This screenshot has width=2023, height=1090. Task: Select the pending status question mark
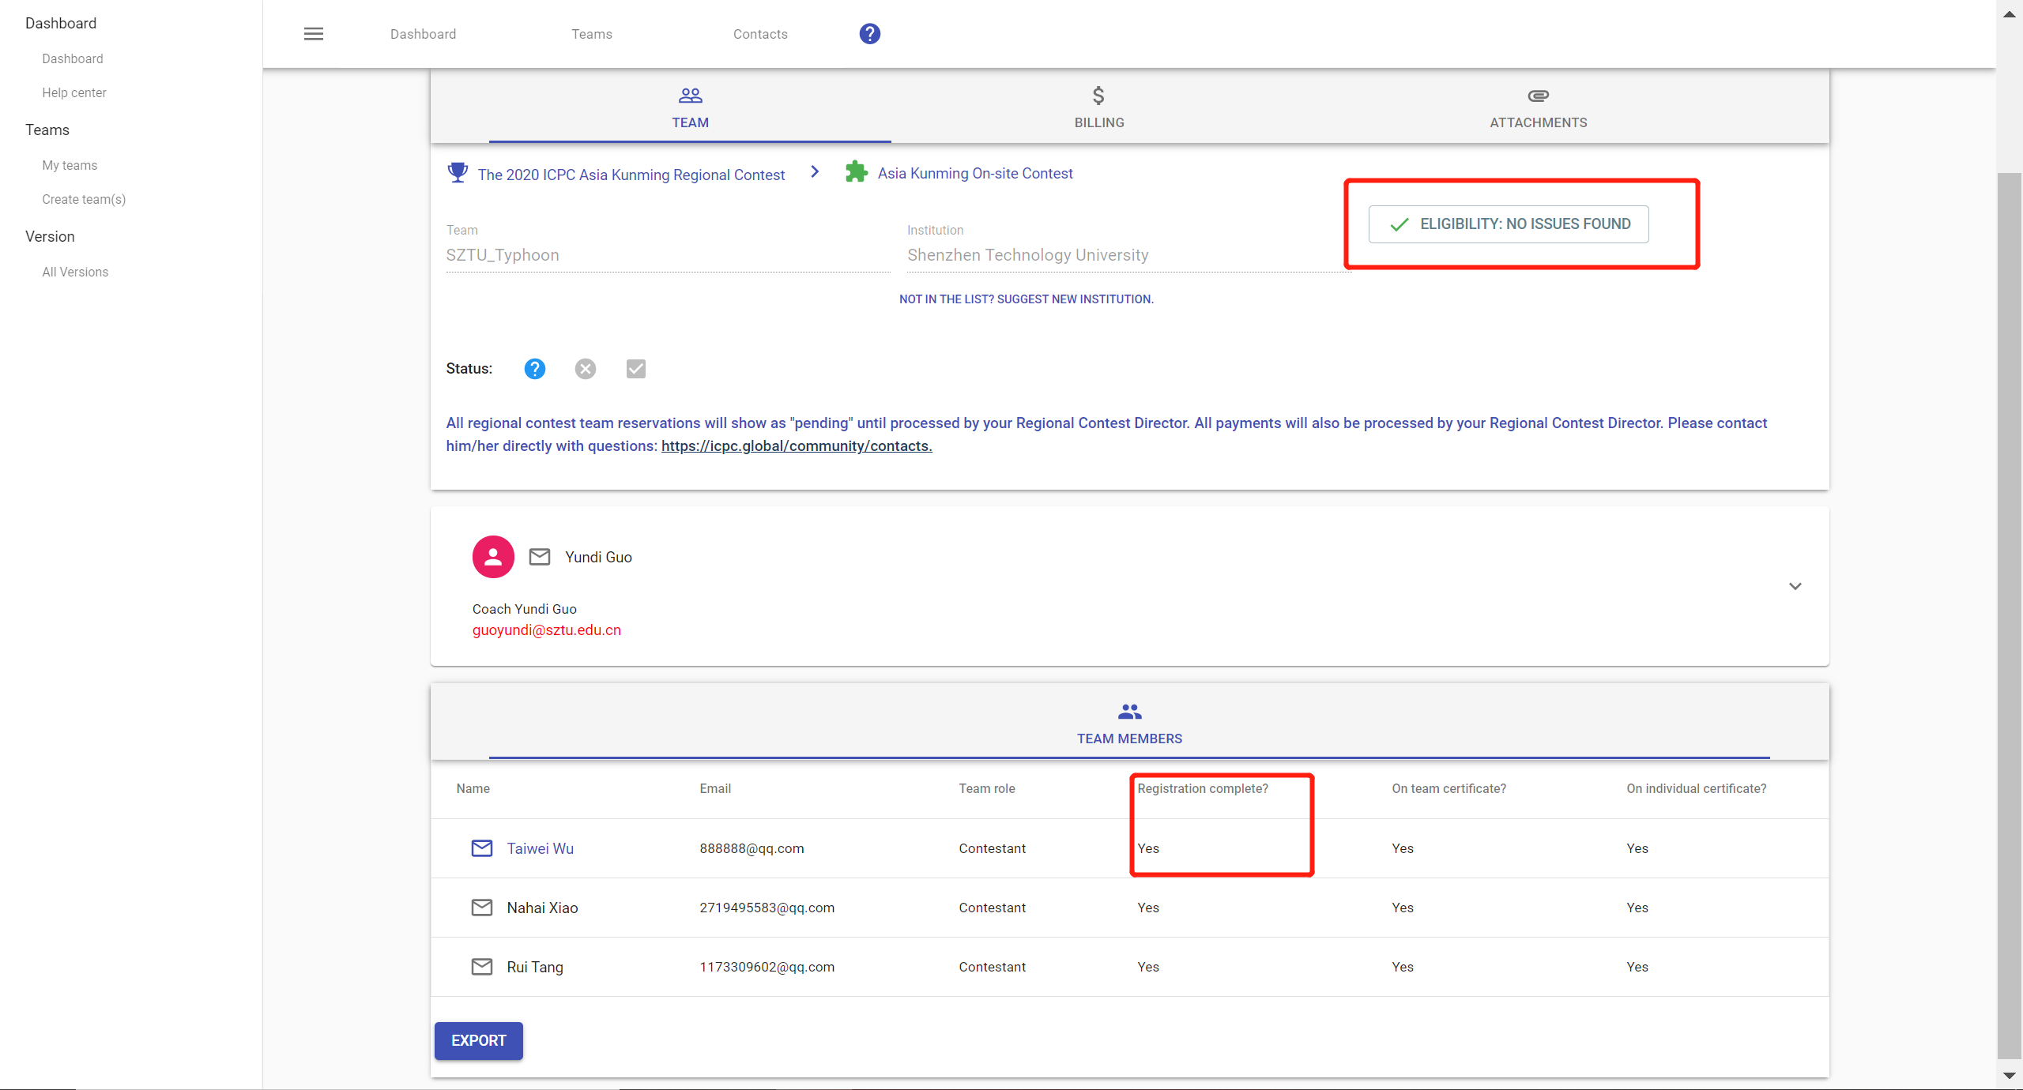pyautogui.click(x=535, y=369)
